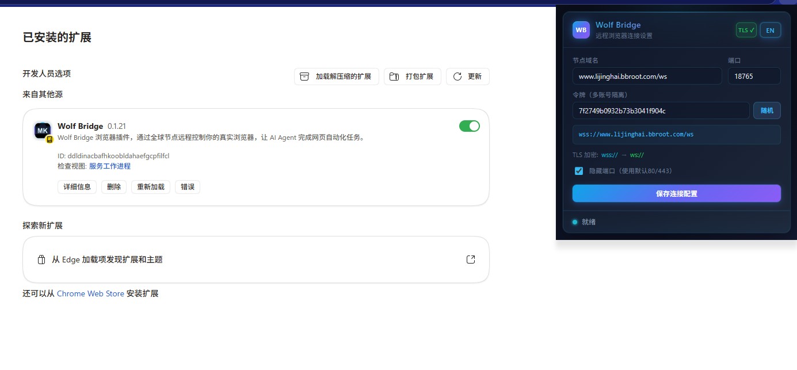The image size is (797, 370).
Task: Click the 已安装的扩展 heading
Action: pos(57,37)
